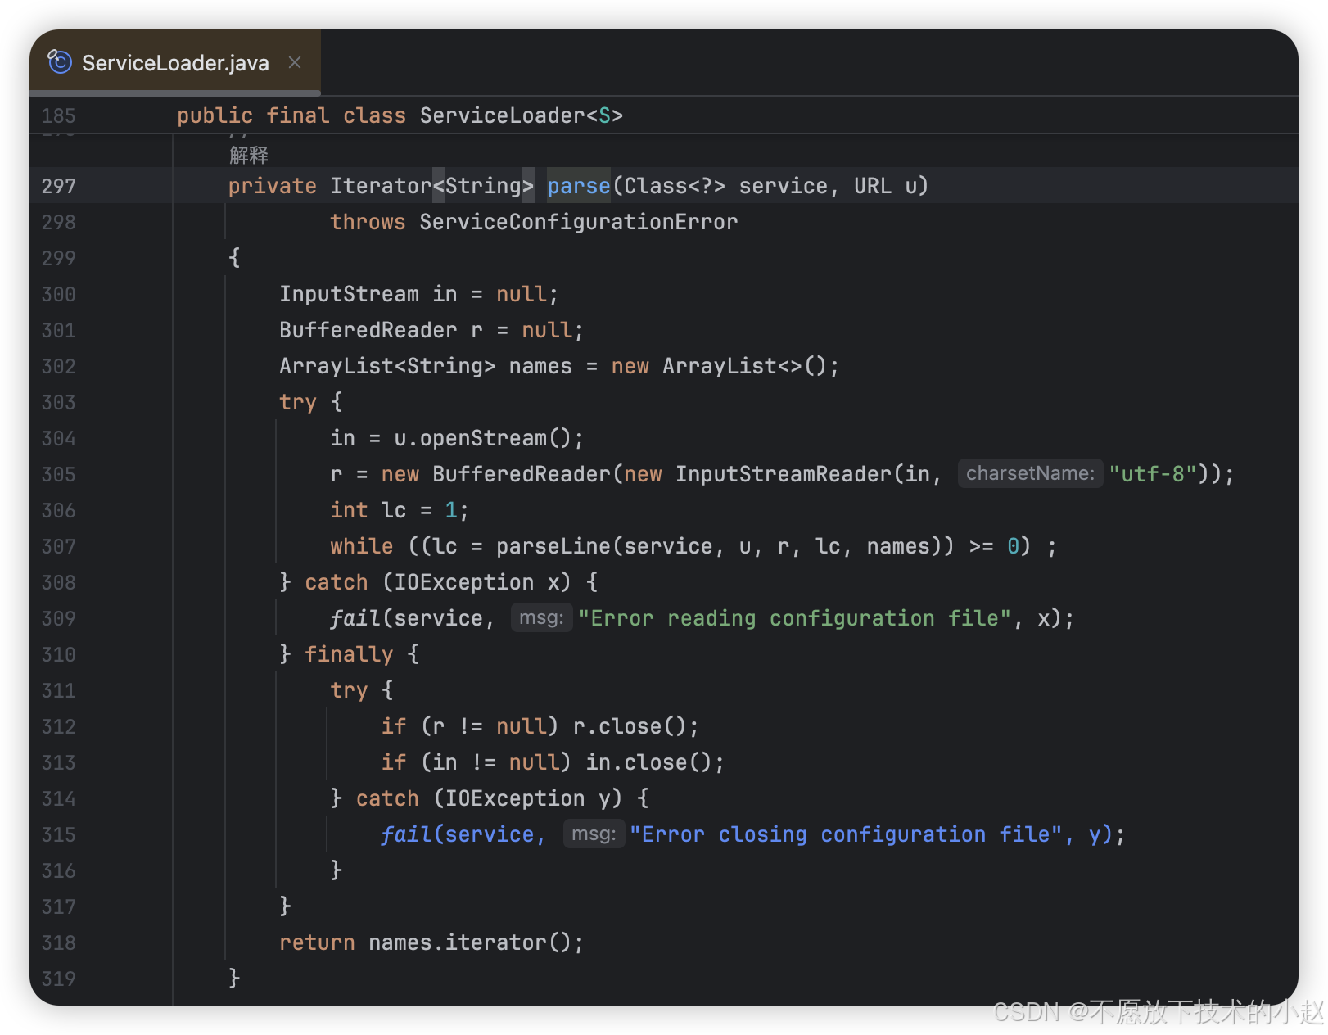Click BufferedReader constructor on line 305

click(522, 474)
